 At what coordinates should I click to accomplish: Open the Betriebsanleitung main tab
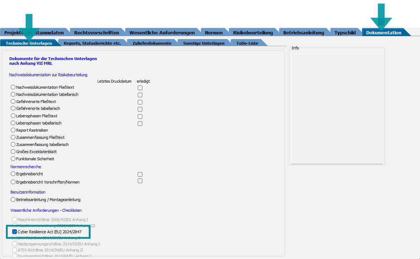[x=303, y=33]
